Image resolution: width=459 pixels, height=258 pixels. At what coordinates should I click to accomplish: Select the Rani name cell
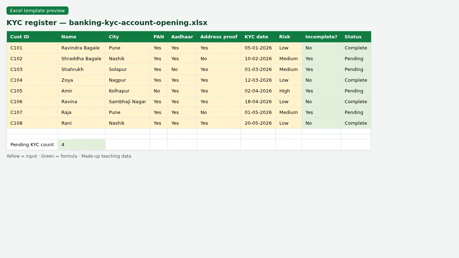tap(81, 123)
